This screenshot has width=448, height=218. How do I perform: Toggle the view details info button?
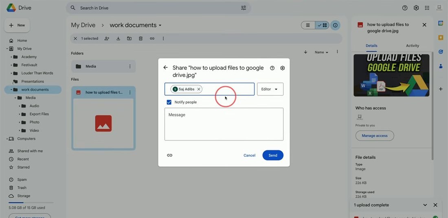click(336, 25)
